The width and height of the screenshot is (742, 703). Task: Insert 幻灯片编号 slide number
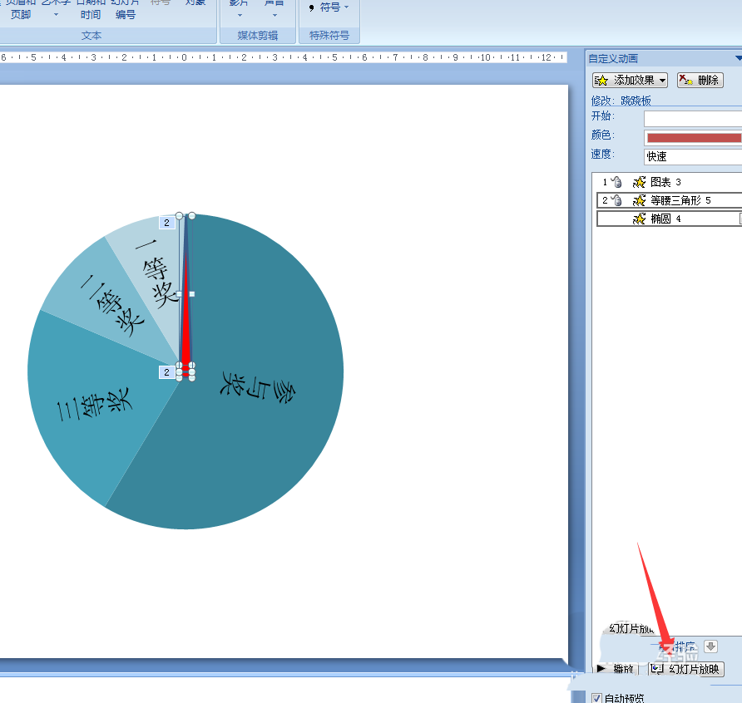tap(126, 8)
